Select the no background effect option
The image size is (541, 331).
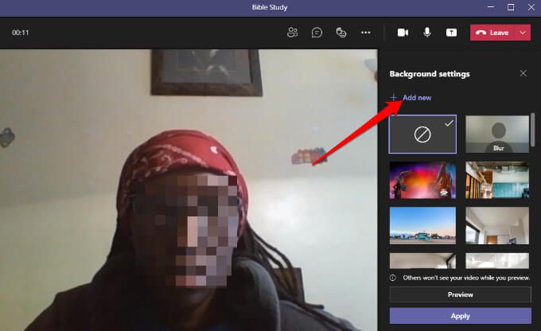(422, 134)
